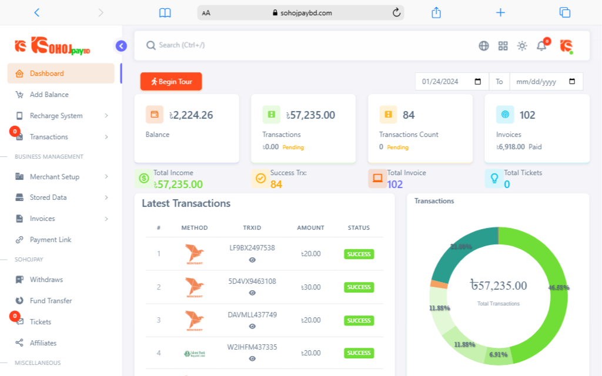View details eye icon for LF9BX2497538
602x376 pixels.
pos(252,260)
